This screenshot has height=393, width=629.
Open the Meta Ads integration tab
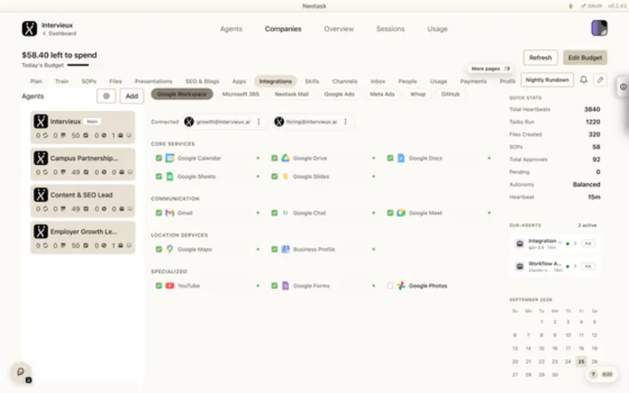(x=382, y=94)
